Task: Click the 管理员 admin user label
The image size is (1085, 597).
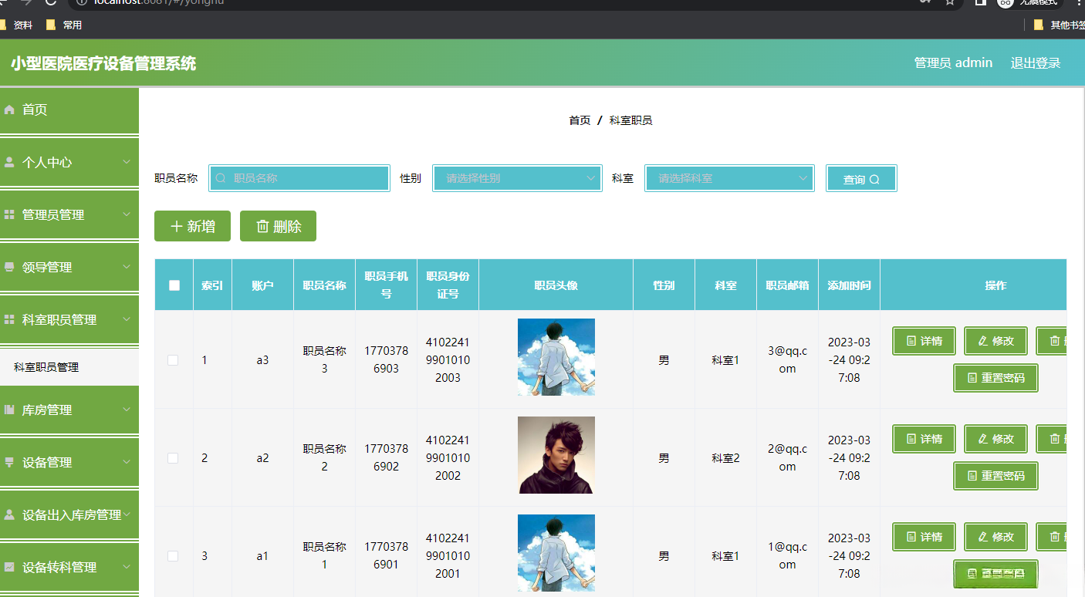Action: pos(953,63)
